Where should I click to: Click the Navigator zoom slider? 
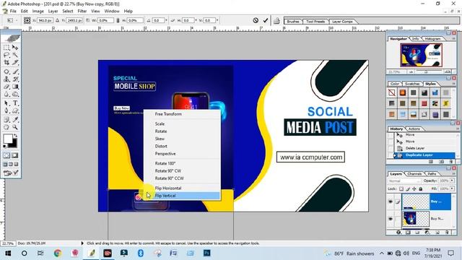click(427, 71)
